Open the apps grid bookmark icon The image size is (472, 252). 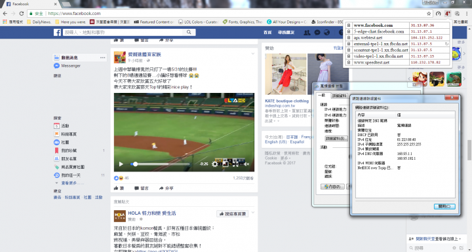(5, 22)
